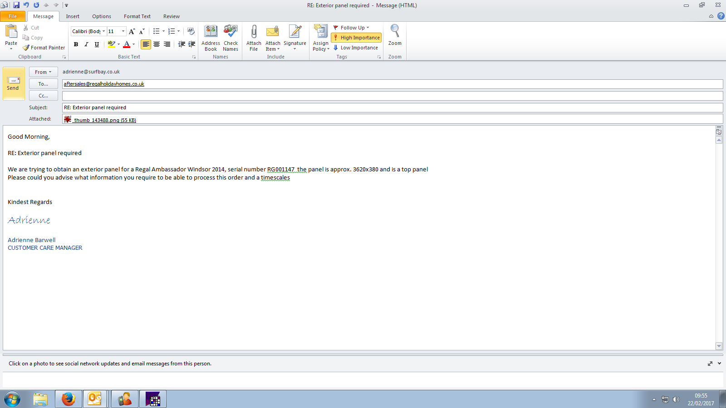Click the Send envelope button
This screenshot has height=408, width=726.
point(13,83)
